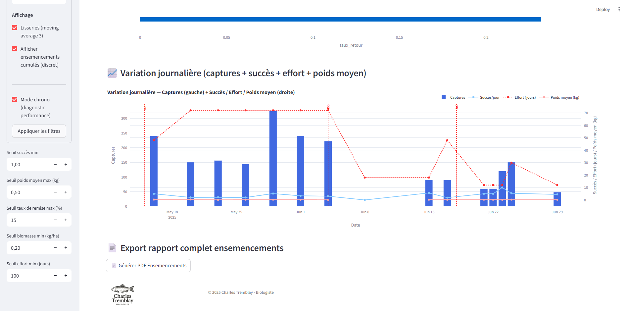Click the document icon beside Export rapport

coord(112,248)
